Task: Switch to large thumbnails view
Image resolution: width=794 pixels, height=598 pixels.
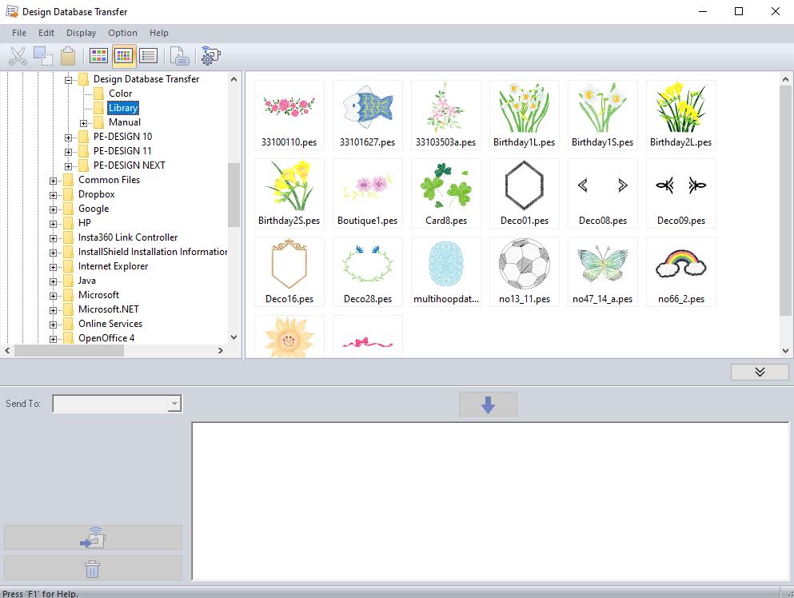Action: (98, 56)
